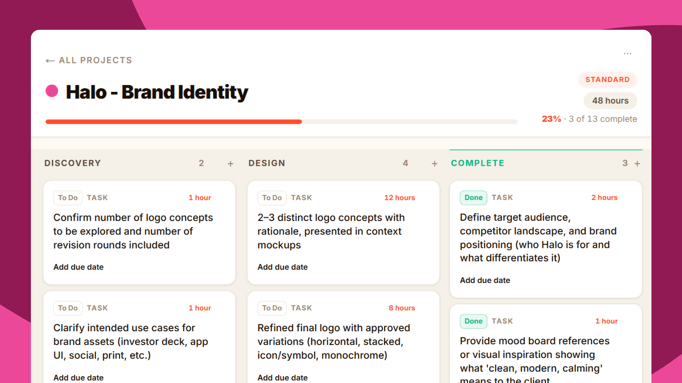Open the 'Confirm number of logo concepts' task
682x383 pixels.
pyautogui.click(x=133, y=231)
